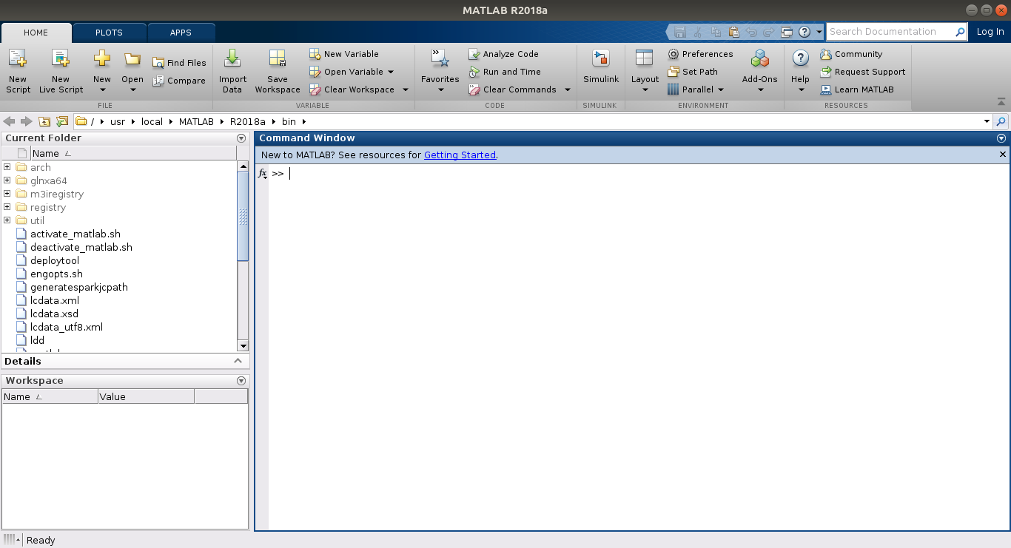Open Learn MATLAB resource
Screen dimensions: 1011x548
click(x=856, y=89)
